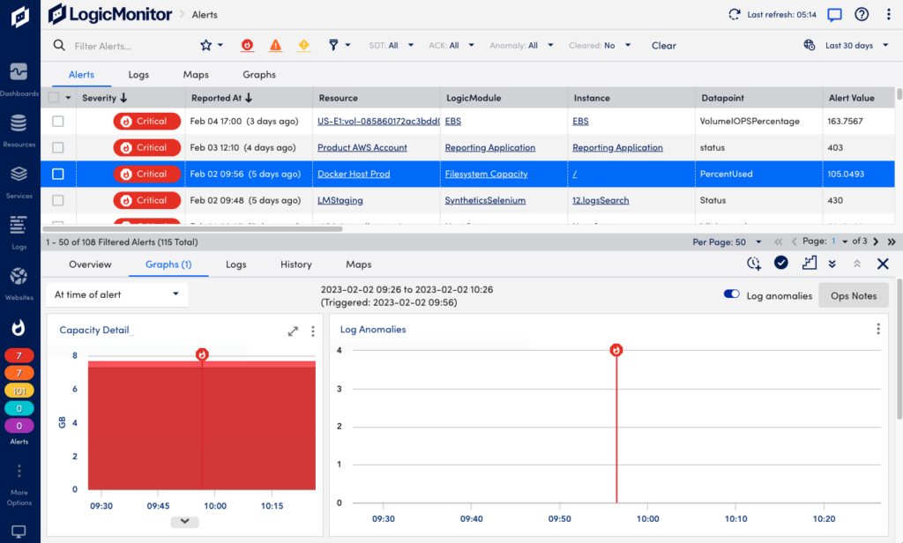Open the chat message icon
The height and width of the screenshot is (543, 903).
(x=834, y=14)
